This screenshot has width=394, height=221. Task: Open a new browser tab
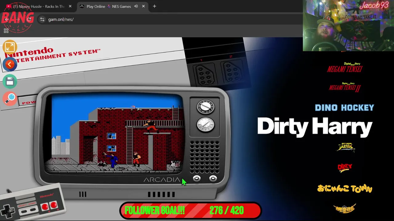click(x=155, y=6)
